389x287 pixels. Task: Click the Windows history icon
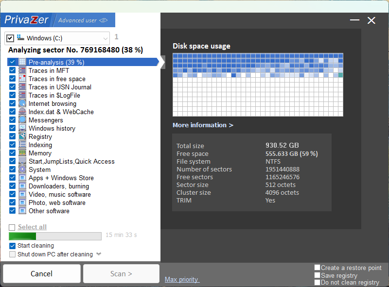coord(22,128)
